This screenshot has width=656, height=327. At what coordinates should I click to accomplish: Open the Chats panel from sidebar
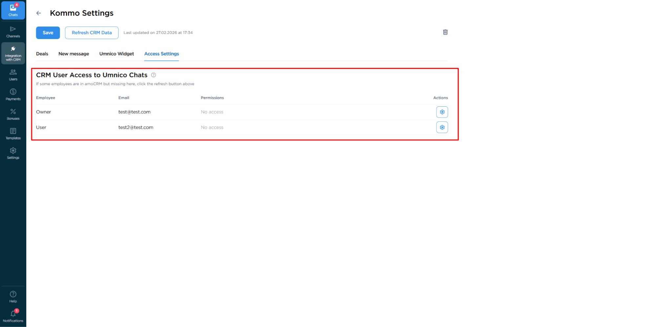point(13,10)
